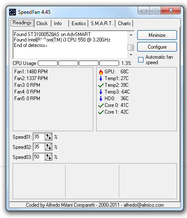This screenshot has height=218, width=187.
Task: Click the Fan4: 0 RPM reading
Action: (x=27, y=92)
